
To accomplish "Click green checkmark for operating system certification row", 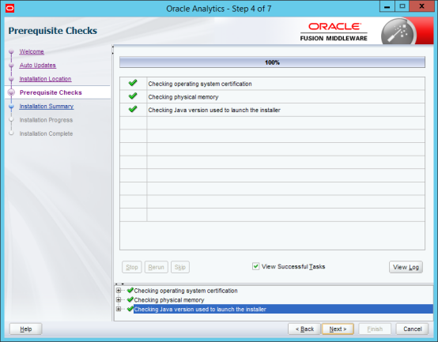I will 133,83.
